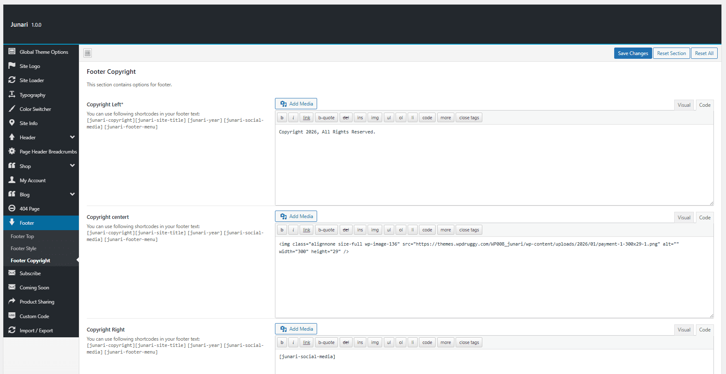This screenshot has height=374, width=726.
Task: Click the Subscribe envelope icon
Action: [x=12, y=273]
